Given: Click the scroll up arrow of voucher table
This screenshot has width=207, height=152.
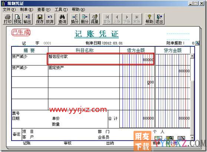Looking at the screenshot, I should click(x=192, y=56).
